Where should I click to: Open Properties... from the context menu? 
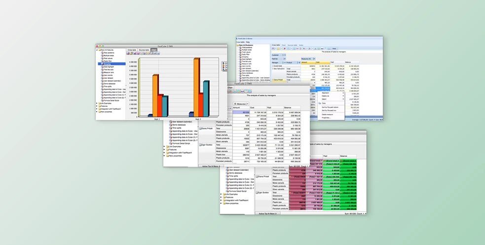331,118
